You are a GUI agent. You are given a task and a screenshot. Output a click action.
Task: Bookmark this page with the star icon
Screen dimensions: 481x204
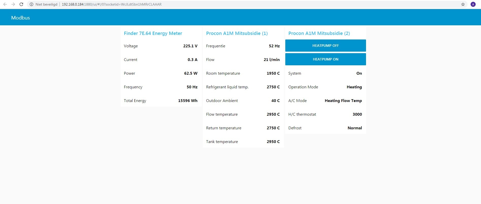[463, 4]
